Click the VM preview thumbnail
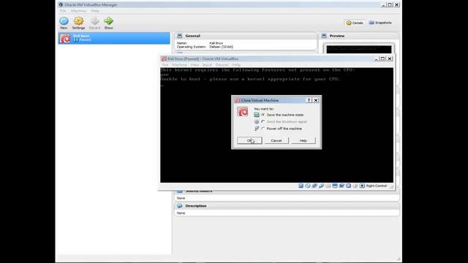This screenshot has width=468, height=263. (x=359, y=50)
